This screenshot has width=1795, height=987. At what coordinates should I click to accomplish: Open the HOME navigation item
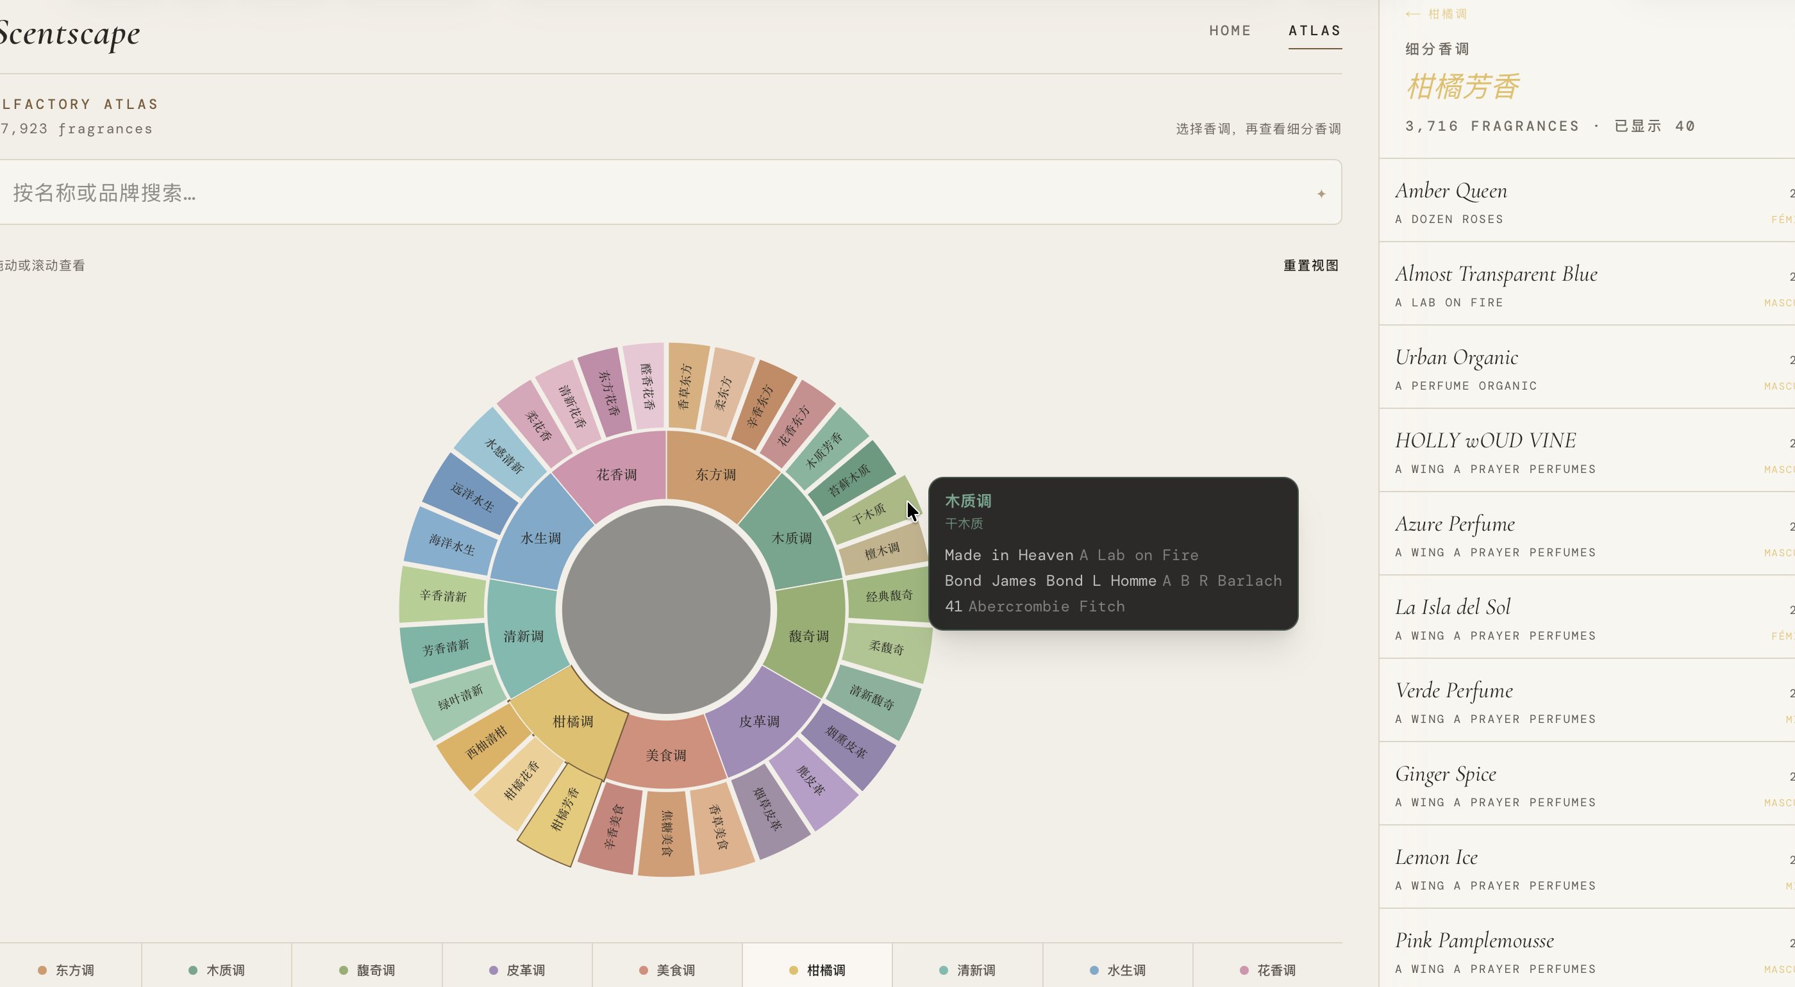1230,31
